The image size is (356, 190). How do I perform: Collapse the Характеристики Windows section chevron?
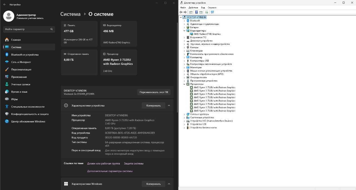pyautogui.click(x=169, y=184)
